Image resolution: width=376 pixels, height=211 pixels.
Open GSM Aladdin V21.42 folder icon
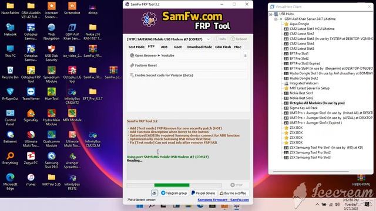(x=31, y=10)
